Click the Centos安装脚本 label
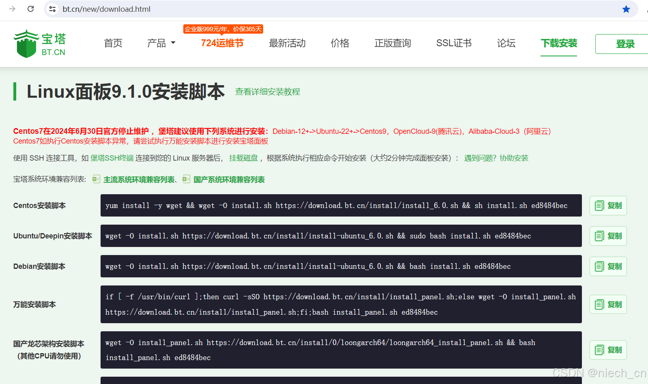 [x=39, y=206]
